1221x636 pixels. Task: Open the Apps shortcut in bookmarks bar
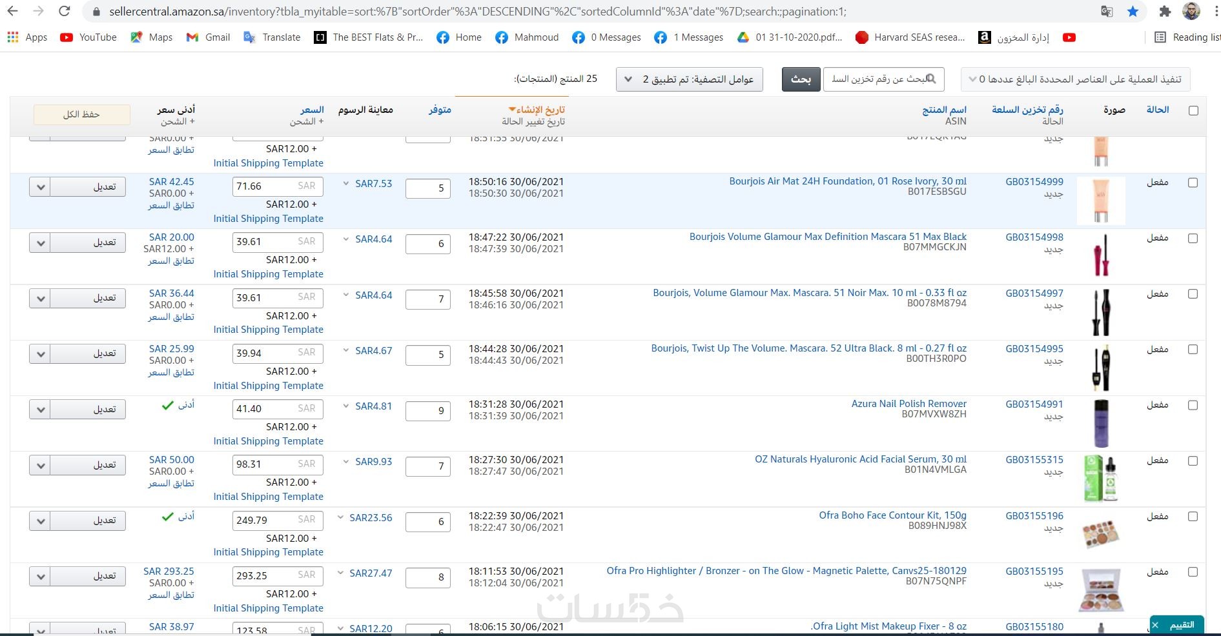[27, 37]
